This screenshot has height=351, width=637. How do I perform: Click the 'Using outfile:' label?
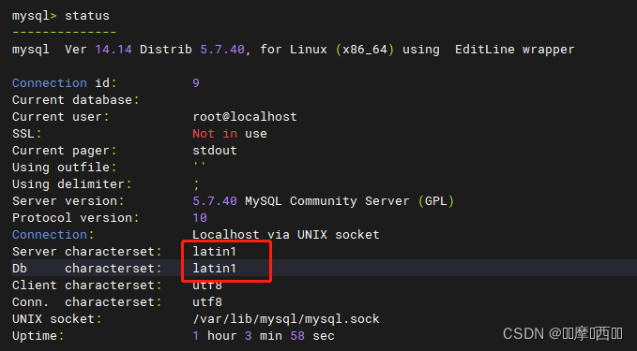(x=64, y=168)
